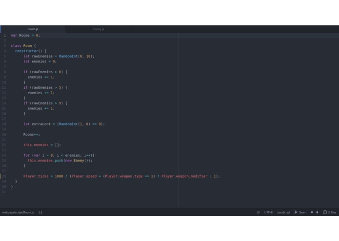The height and width of the screenshot is (241, 339).
Task: Change the LF line ending setting
Action: (258, 212)
